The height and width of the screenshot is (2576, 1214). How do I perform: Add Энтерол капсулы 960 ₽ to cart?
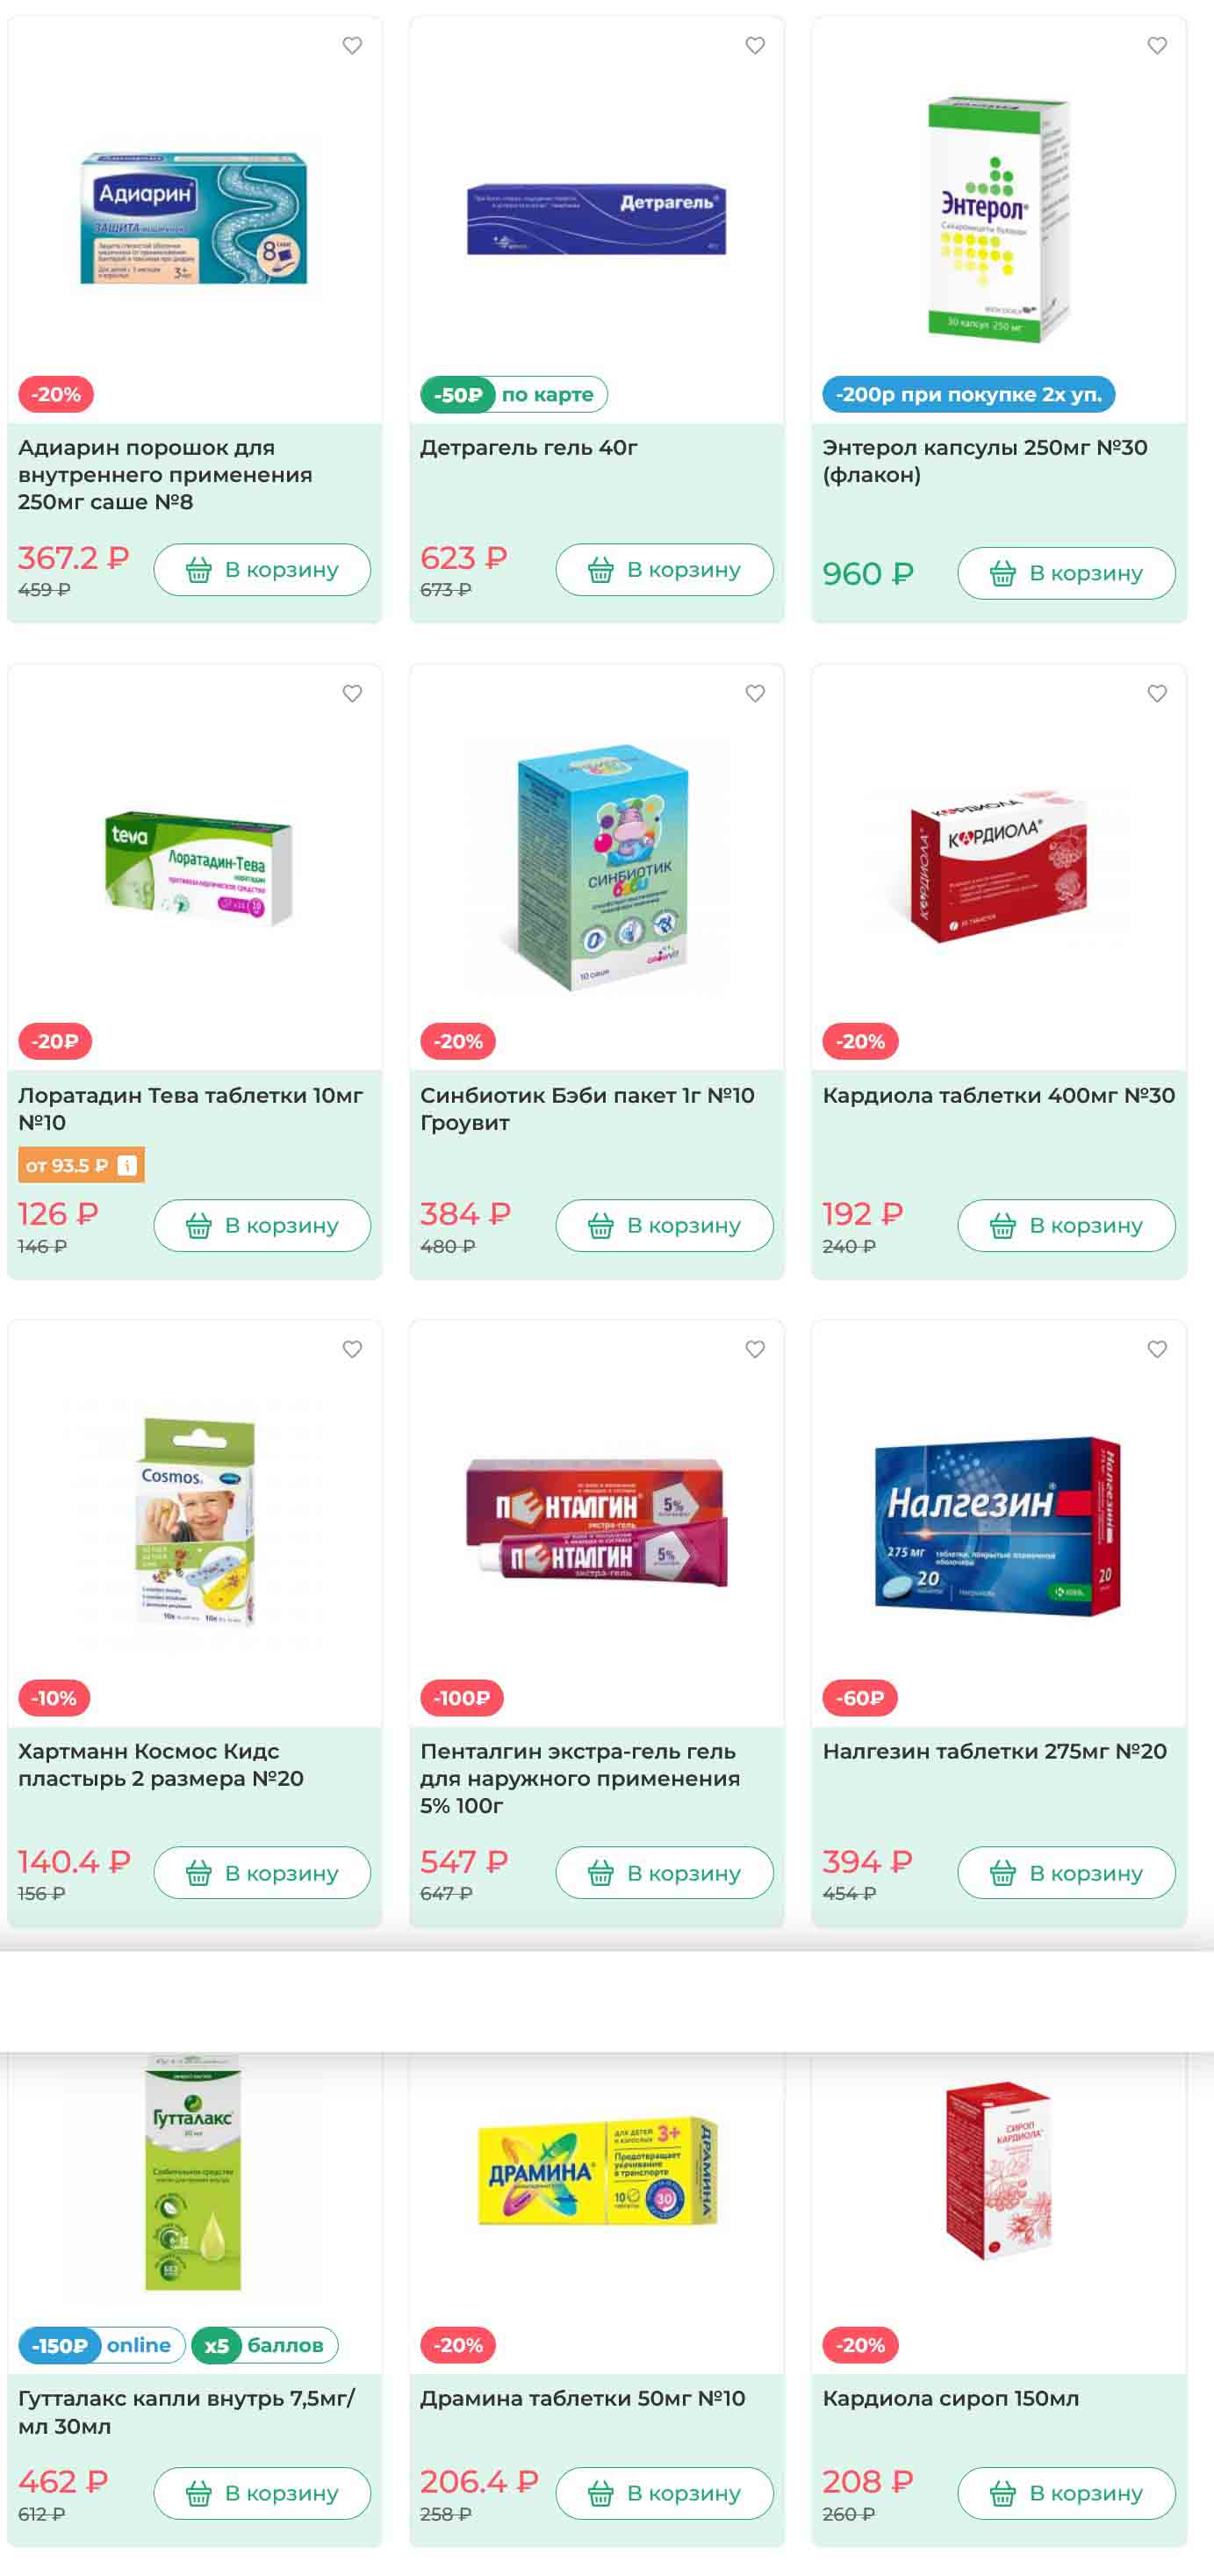point(1066,573)
